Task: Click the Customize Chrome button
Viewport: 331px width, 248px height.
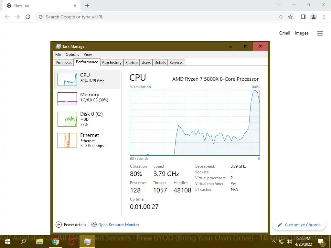Action: [x=299, y=225]
